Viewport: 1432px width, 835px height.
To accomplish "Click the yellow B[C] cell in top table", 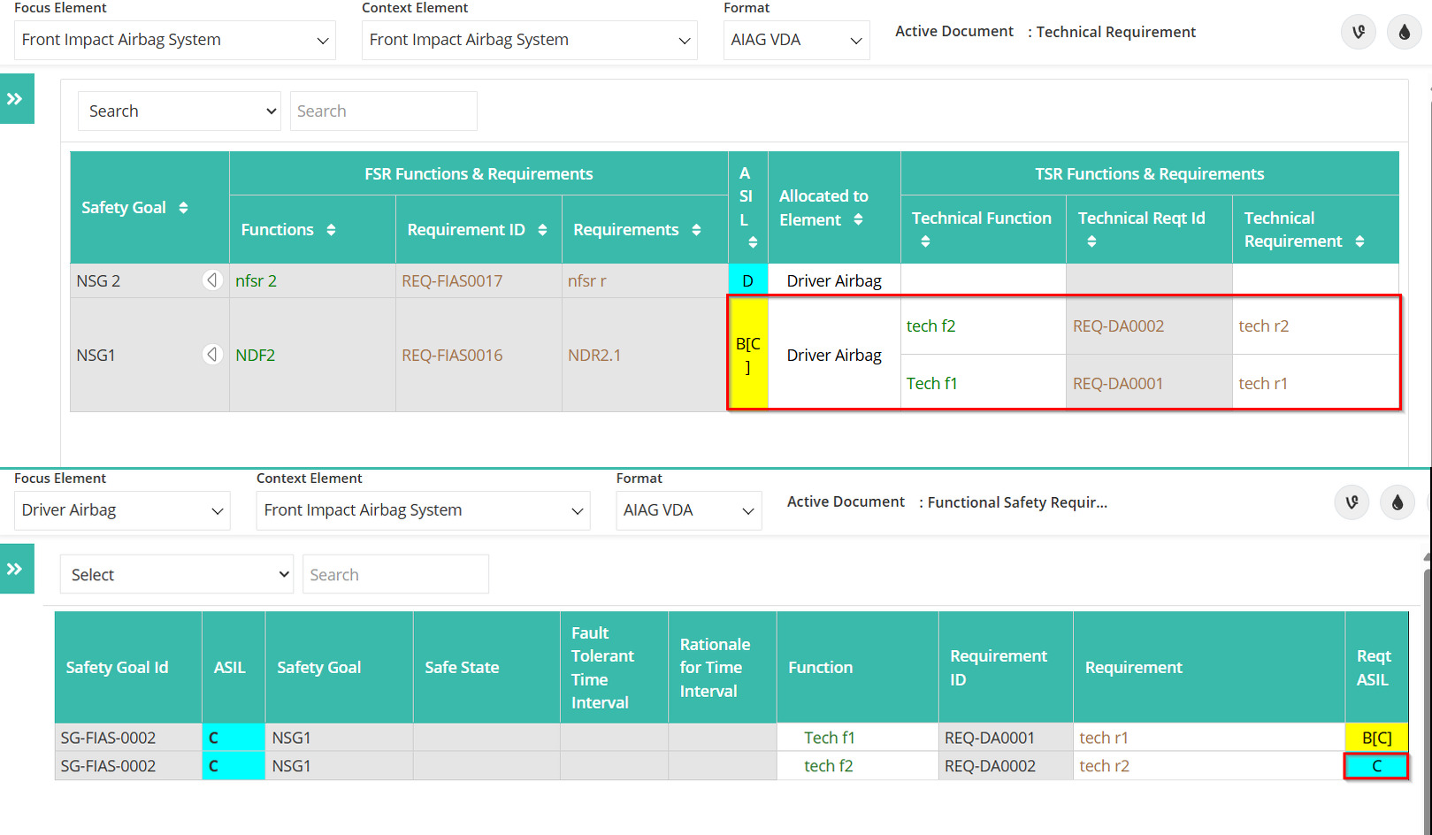I will [x=748, y=355].
